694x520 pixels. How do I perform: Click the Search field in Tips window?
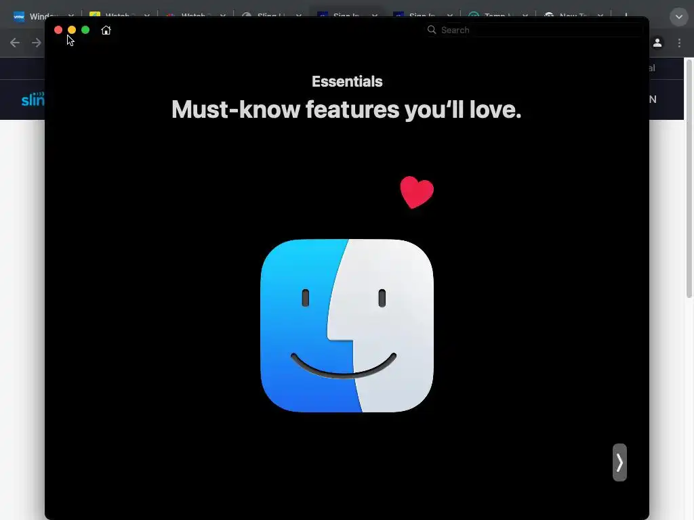coord(534,30)
